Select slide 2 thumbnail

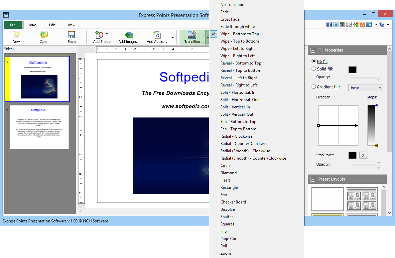pyautogui.click(x=39, y=127)
